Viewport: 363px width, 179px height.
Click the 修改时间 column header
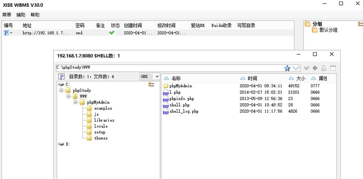tap(166, 26)
